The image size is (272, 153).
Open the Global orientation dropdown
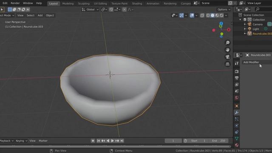(x=90, y=9)
